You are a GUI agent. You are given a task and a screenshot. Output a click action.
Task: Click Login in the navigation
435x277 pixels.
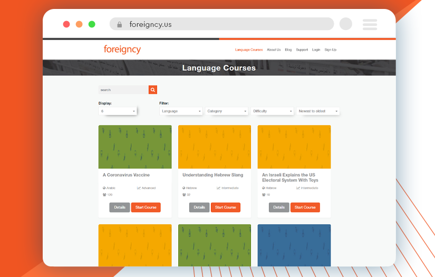[x=316, y=50]
